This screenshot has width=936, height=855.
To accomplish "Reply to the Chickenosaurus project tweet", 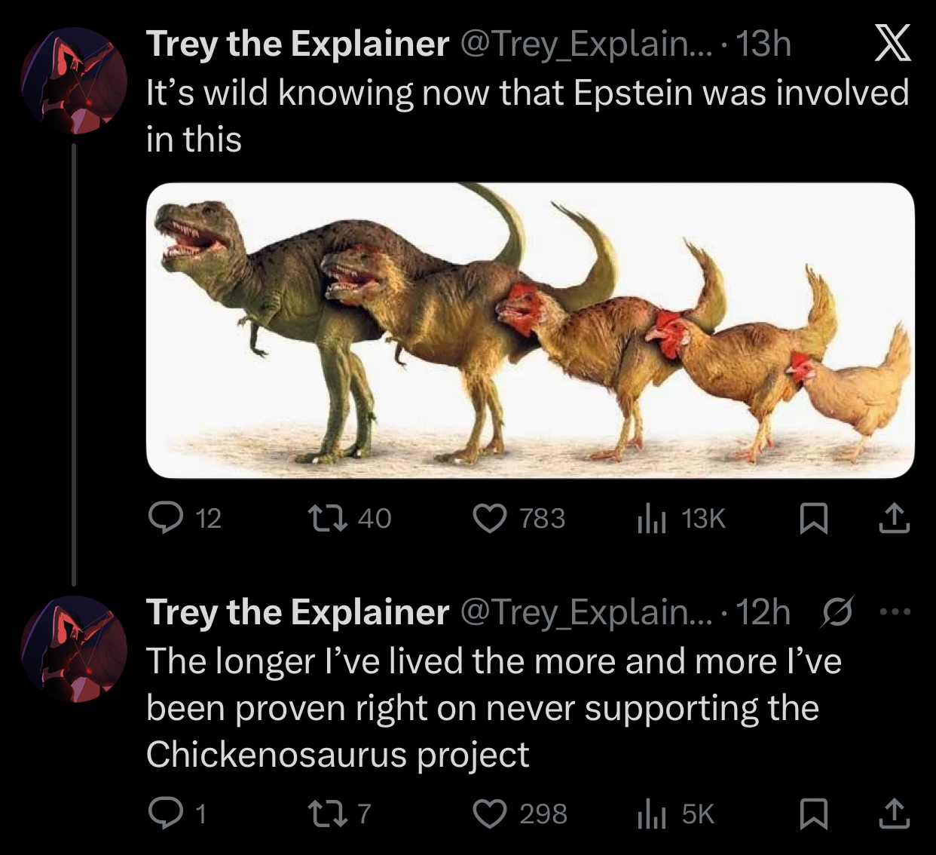I will (166, 814).
